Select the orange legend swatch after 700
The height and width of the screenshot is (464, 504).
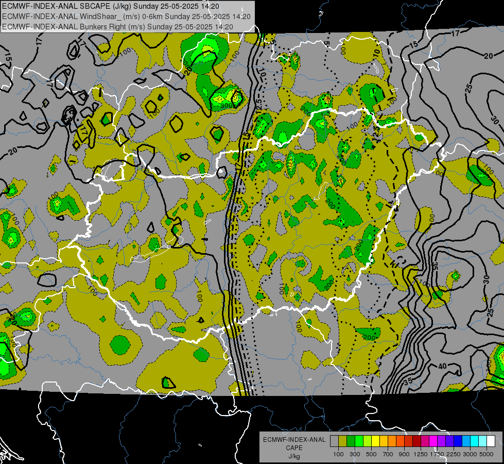click(392, 441)
